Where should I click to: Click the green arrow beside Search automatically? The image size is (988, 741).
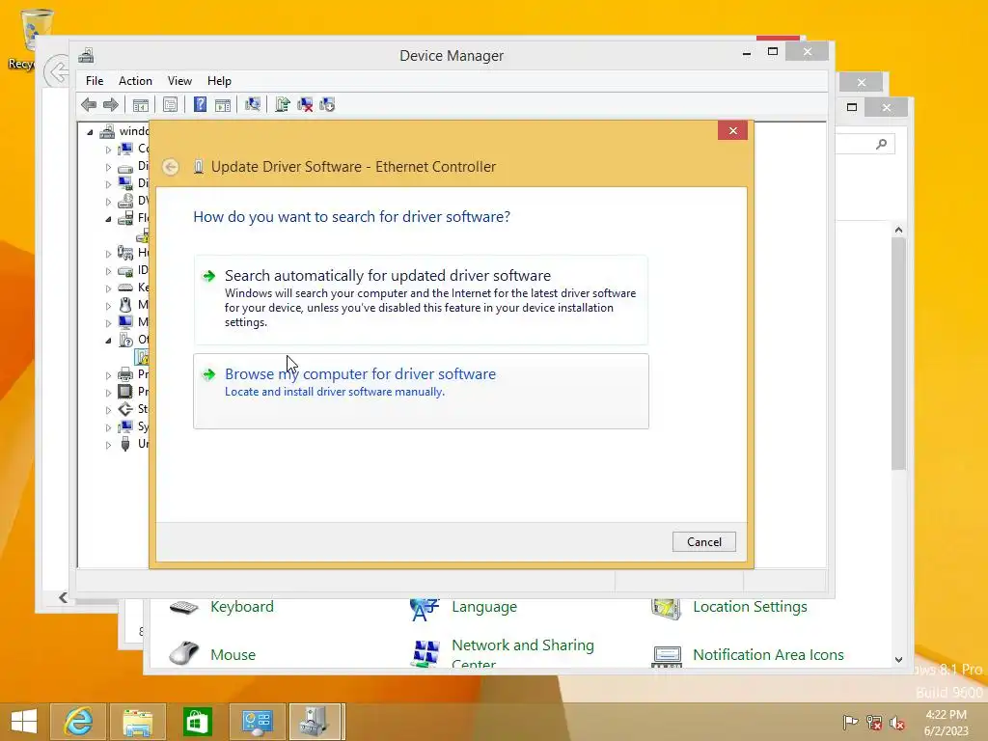[208, 276]
